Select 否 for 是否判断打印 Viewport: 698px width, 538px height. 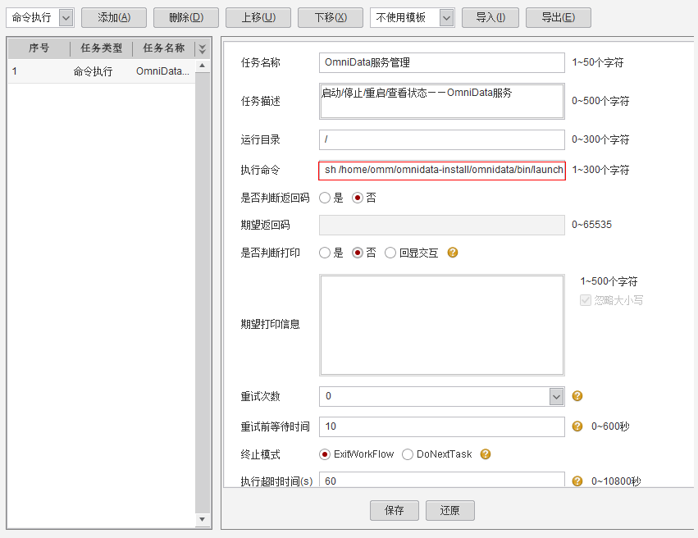[x=358, y=253]
